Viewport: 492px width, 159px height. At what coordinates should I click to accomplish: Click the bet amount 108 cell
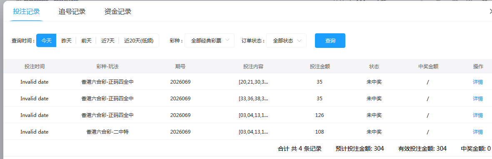click(x=320, y=132)
